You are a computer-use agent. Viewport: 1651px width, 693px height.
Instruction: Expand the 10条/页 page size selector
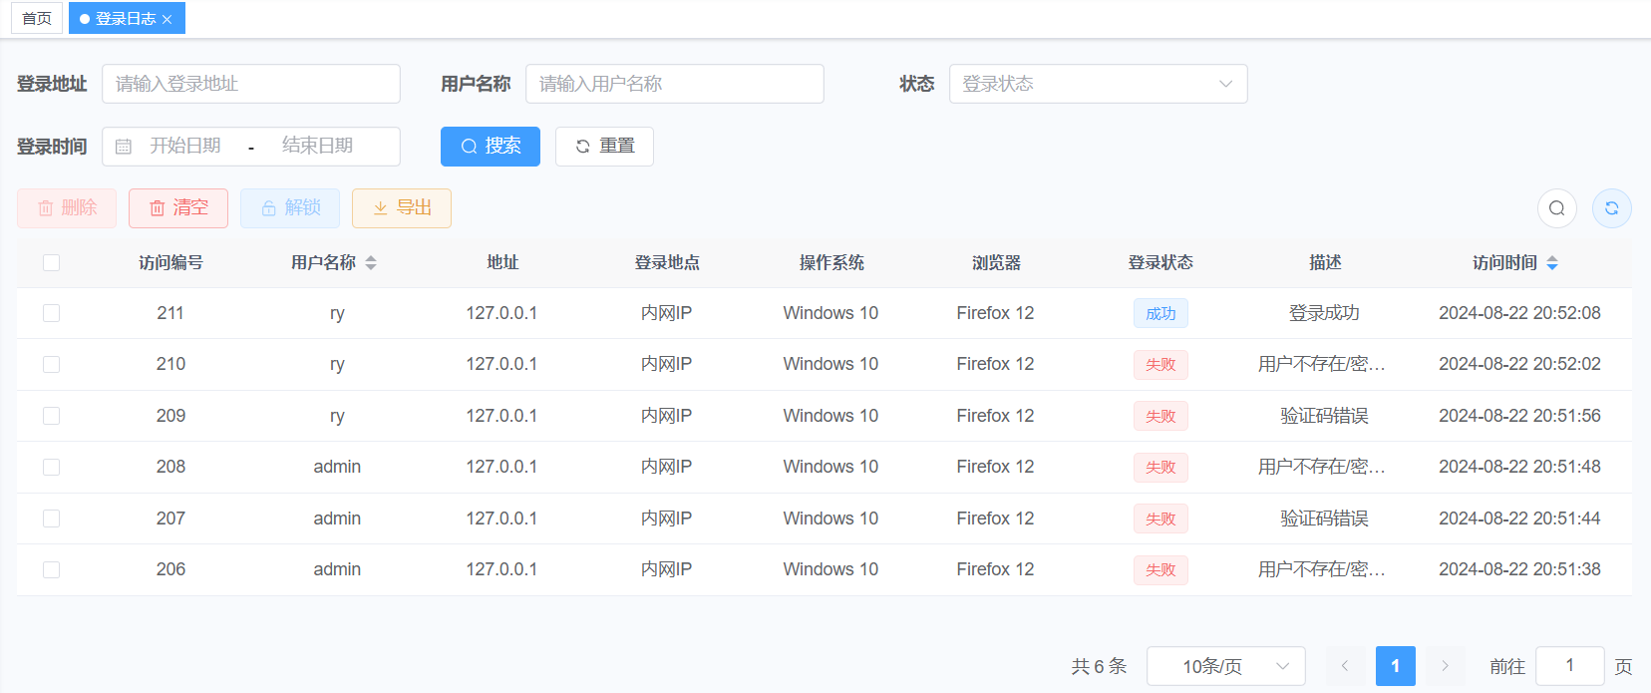click(x=1225, y=666)
